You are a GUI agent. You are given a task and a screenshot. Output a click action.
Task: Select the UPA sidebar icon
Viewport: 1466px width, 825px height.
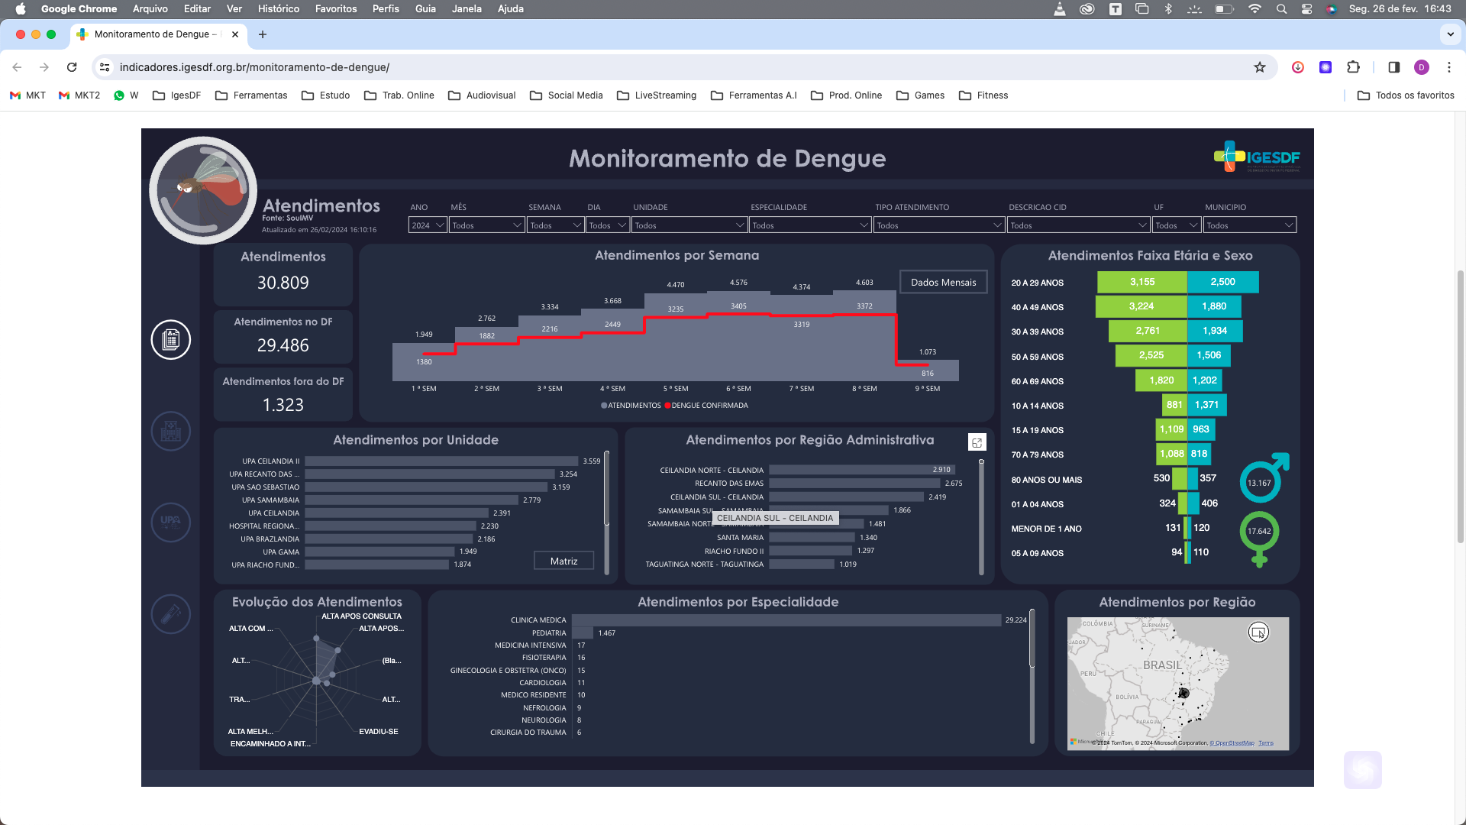[170, 522]
